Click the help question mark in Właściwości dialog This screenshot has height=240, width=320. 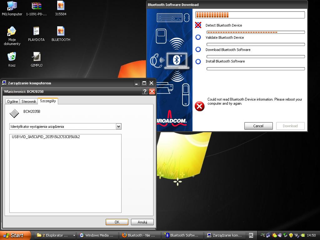pyautogui.click(x=144, y=92)
